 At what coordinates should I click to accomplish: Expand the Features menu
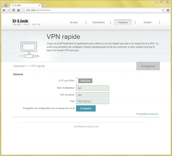click(x=123, y=22)
